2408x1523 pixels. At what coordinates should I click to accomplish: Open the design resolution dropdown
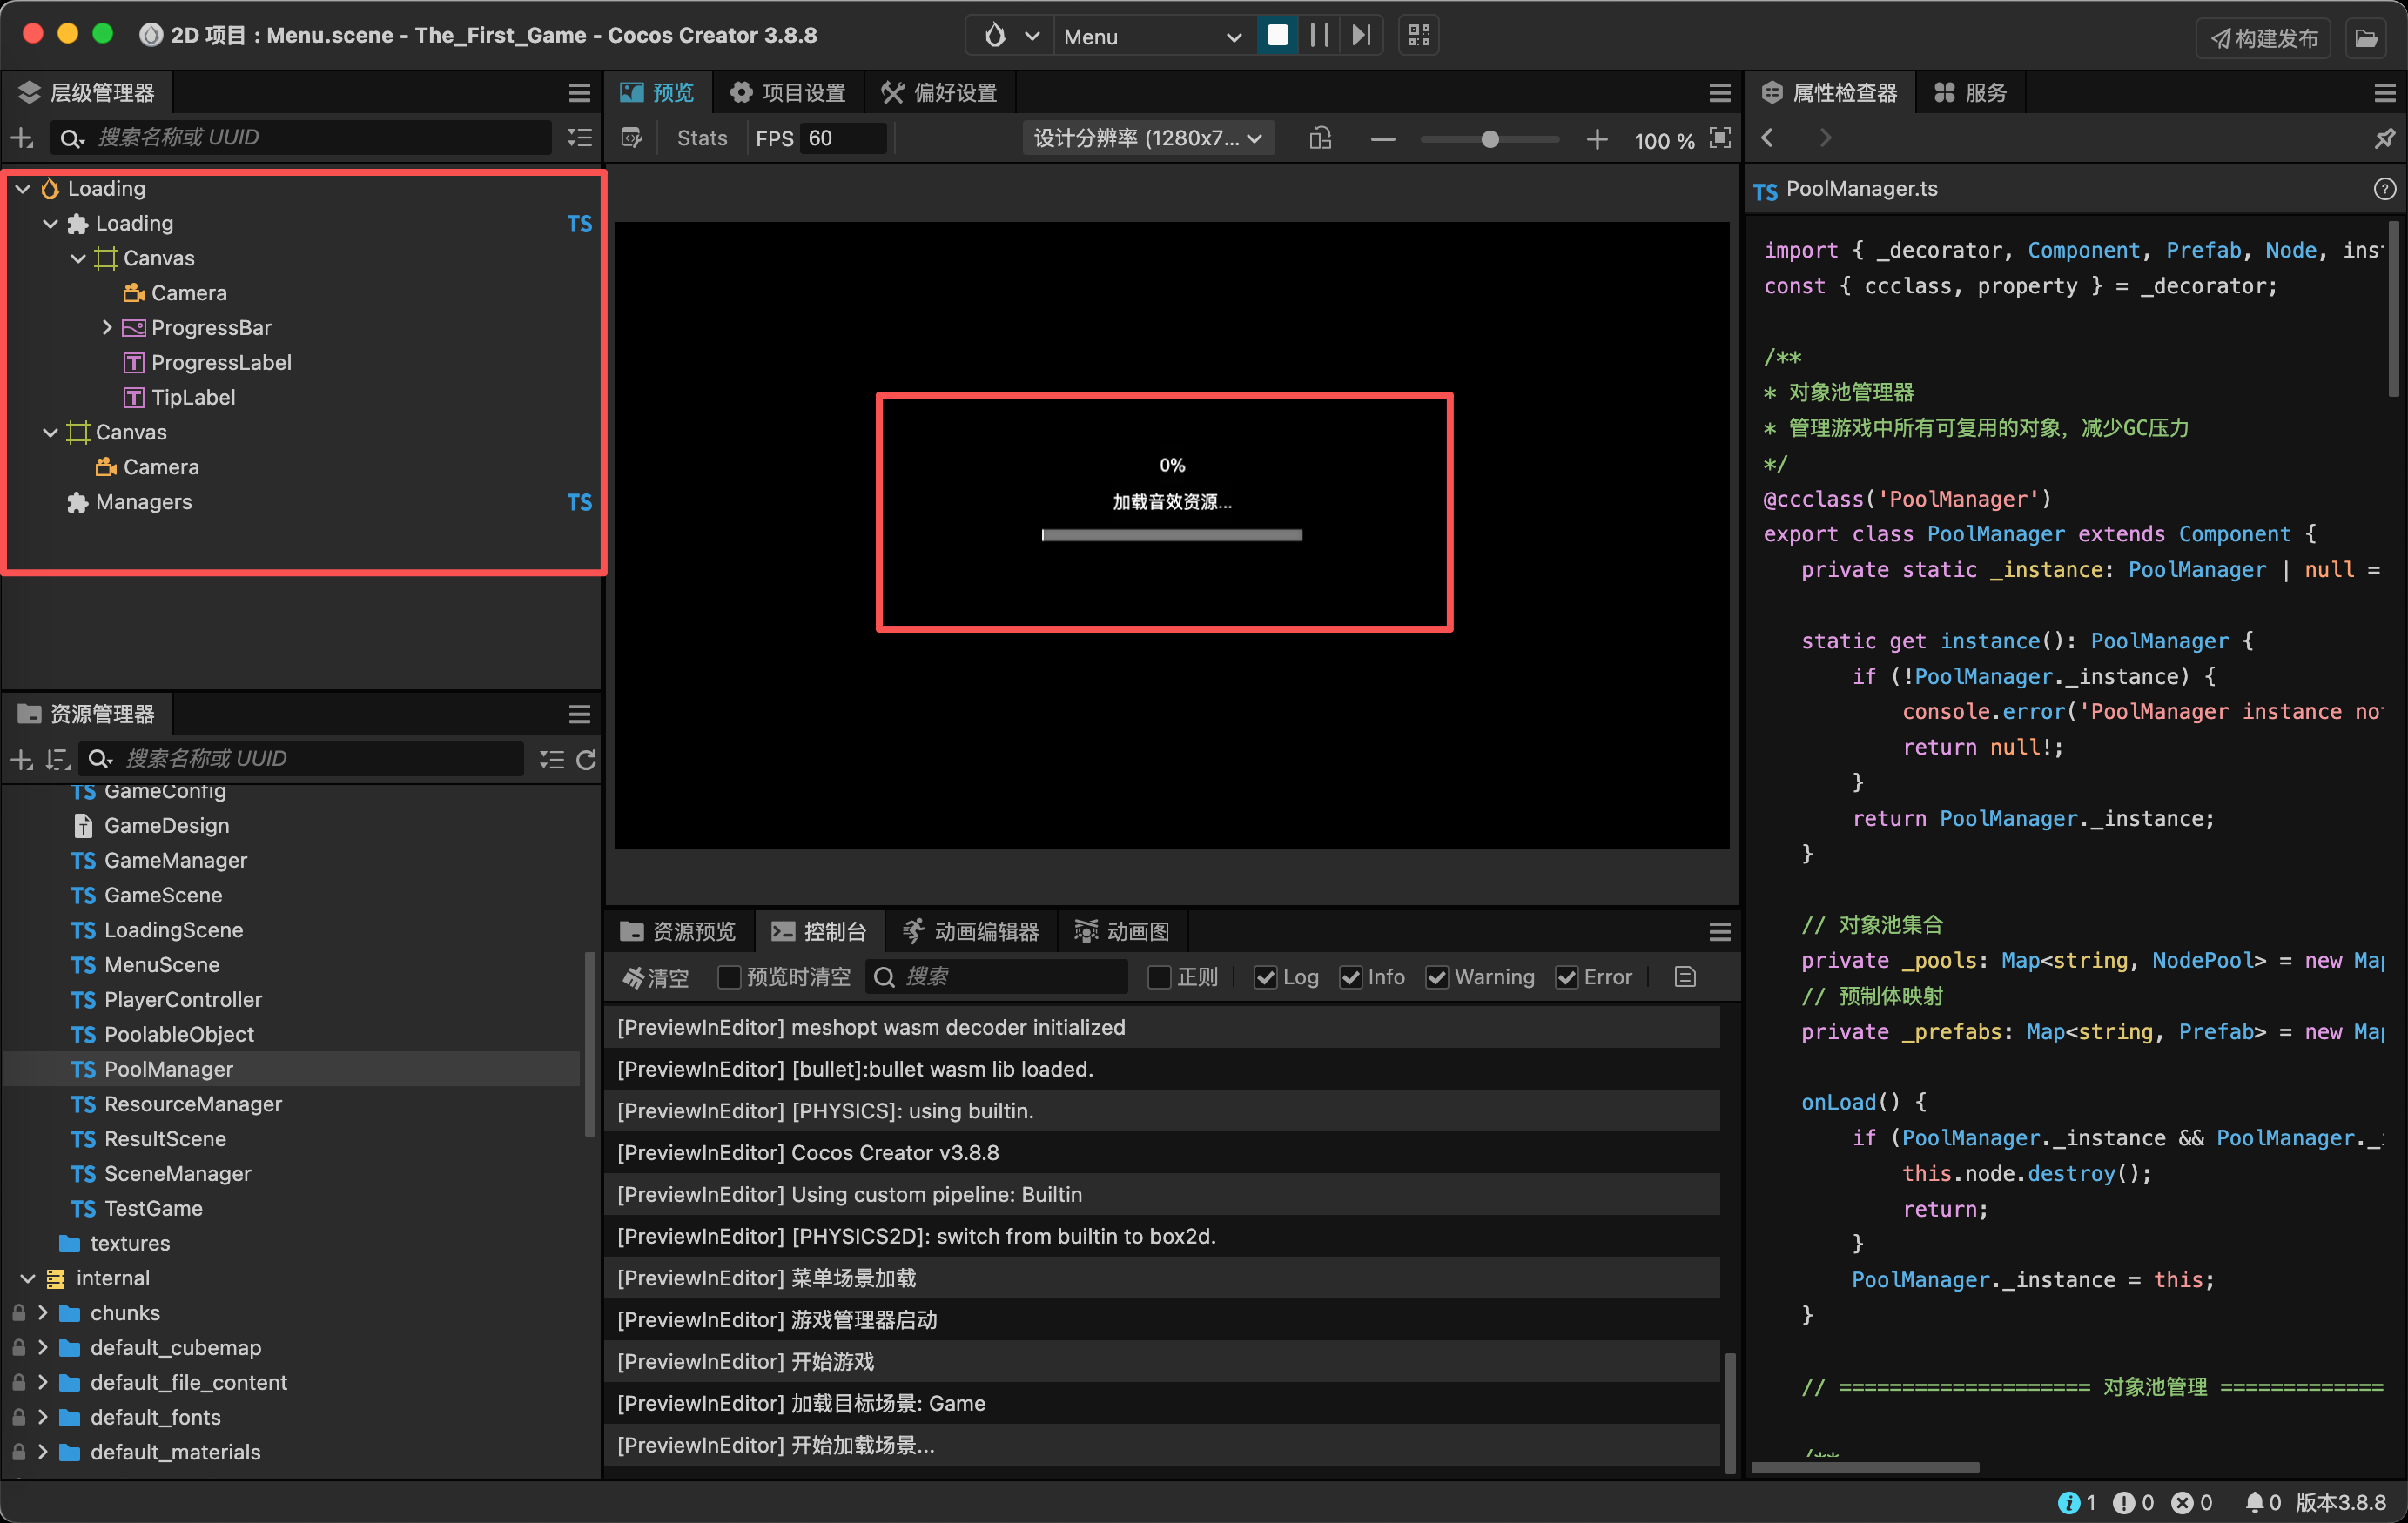click(1148, 138)
